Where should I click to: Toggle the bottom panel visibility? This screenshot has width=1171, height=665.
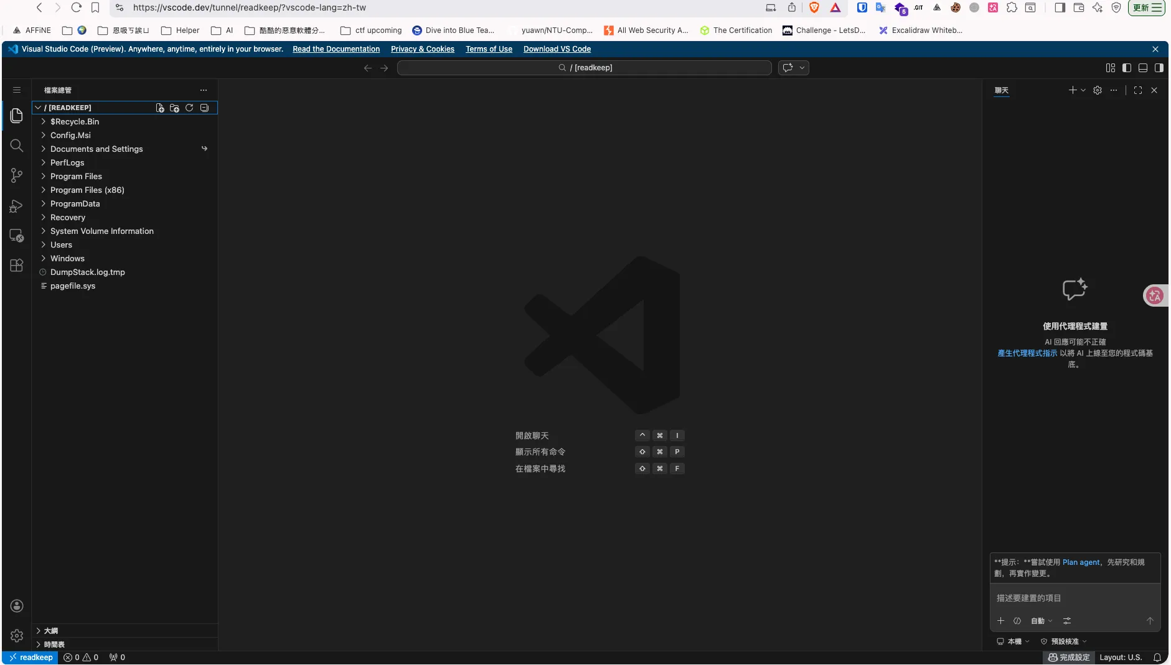1143,68
